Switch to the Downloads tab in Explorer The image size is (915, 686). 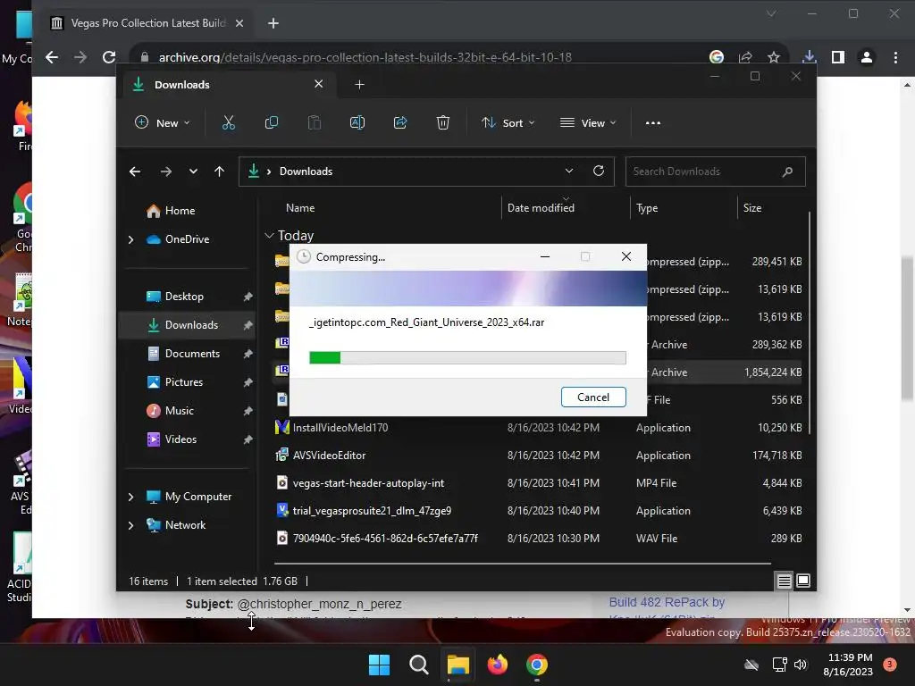point(228,85)
